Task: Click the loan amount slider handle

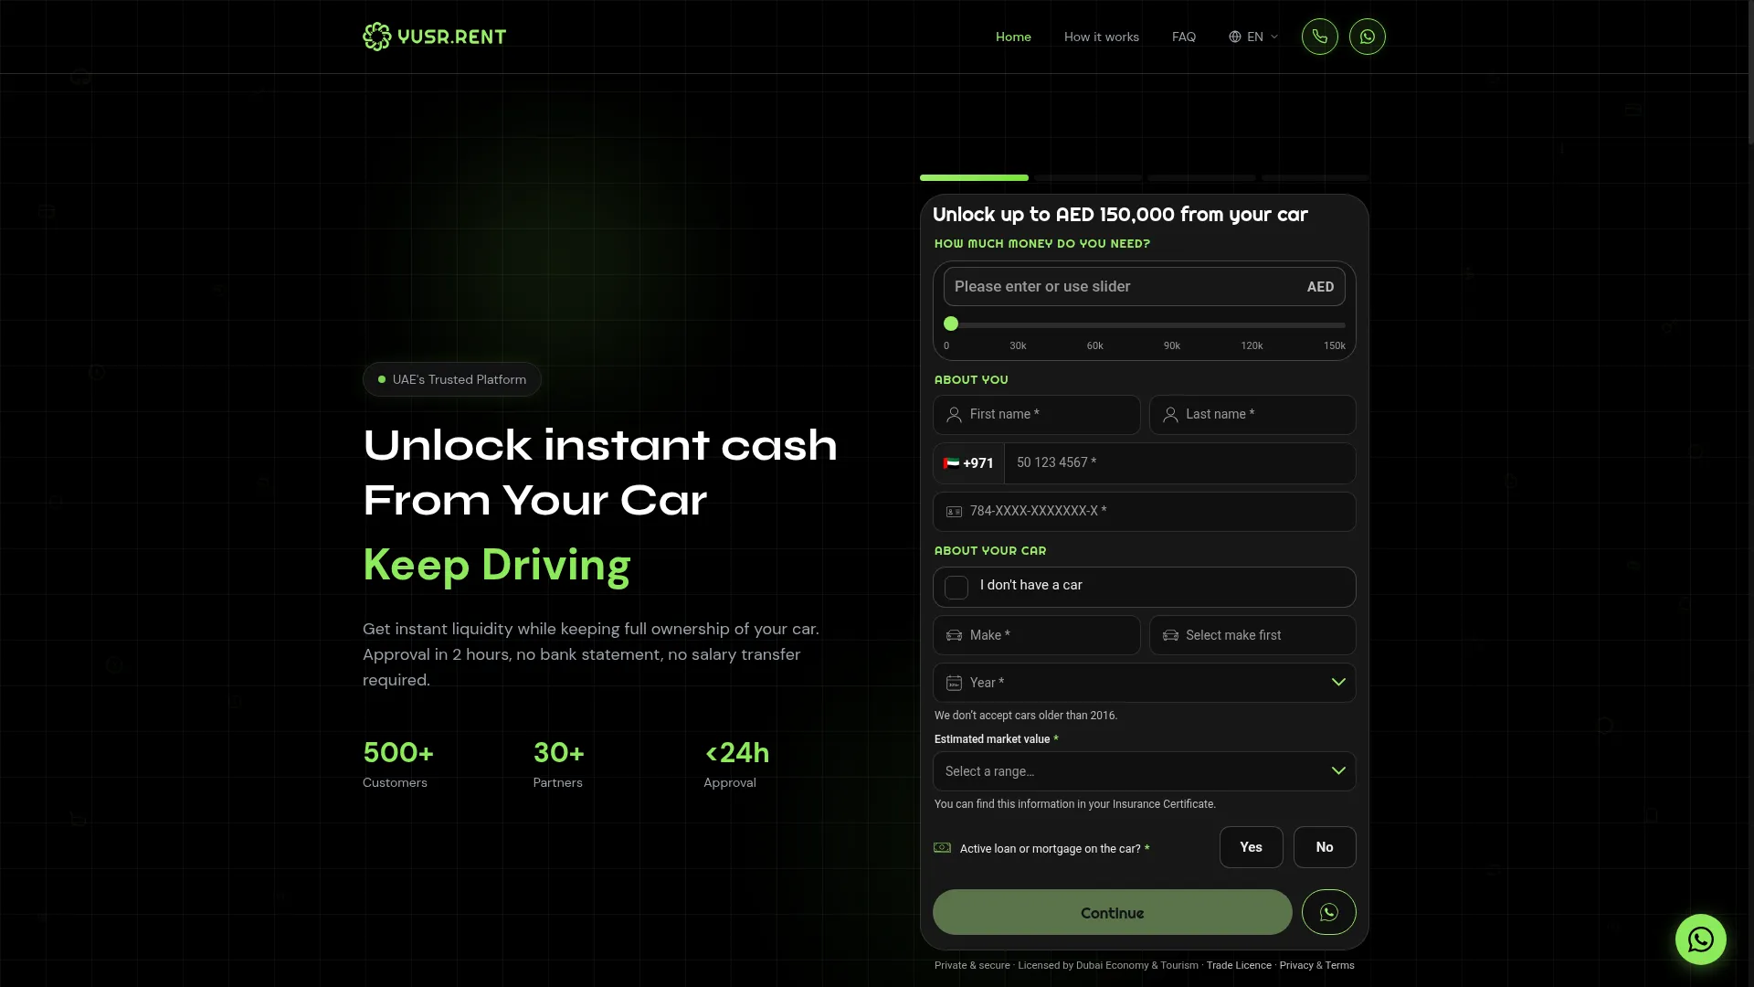Action: click(951, 324)
